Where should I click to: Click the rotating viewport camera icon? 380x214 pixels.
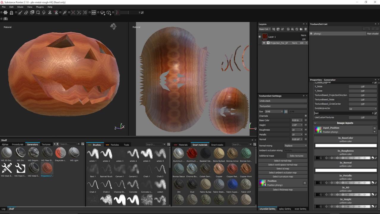tap(113, 26)
